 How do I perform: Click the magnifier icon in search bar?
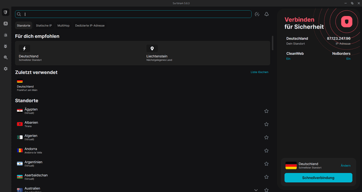pos(19,14)
